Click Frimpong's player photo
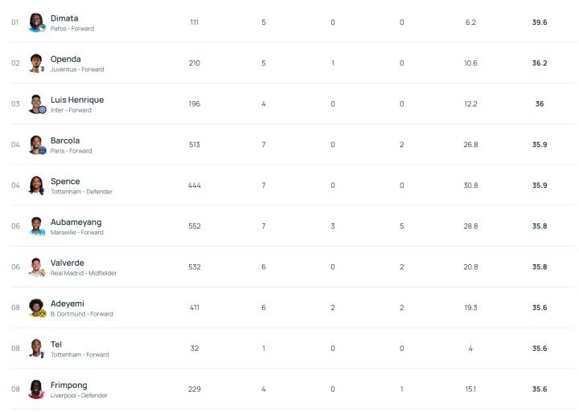 click(x=36, y=390)
